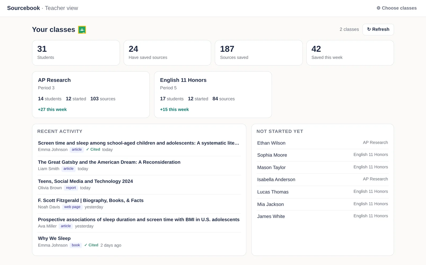Click the Sourcebook logo text
The height and width of the screenshot is (265, 426).
coord(23,8)
